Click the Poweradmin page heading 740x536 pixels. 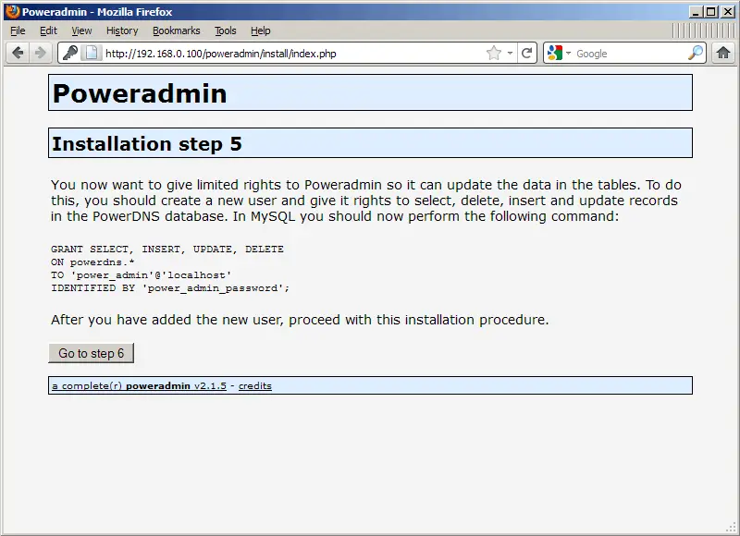(x=140, y=92)
